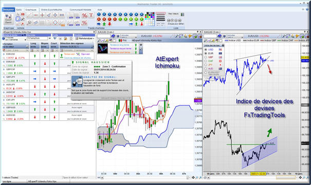Open the FxTradingTools list dropdown
The height and width of the screenshot is (185, 311).
pyautogui.click(x=49, y=38)
